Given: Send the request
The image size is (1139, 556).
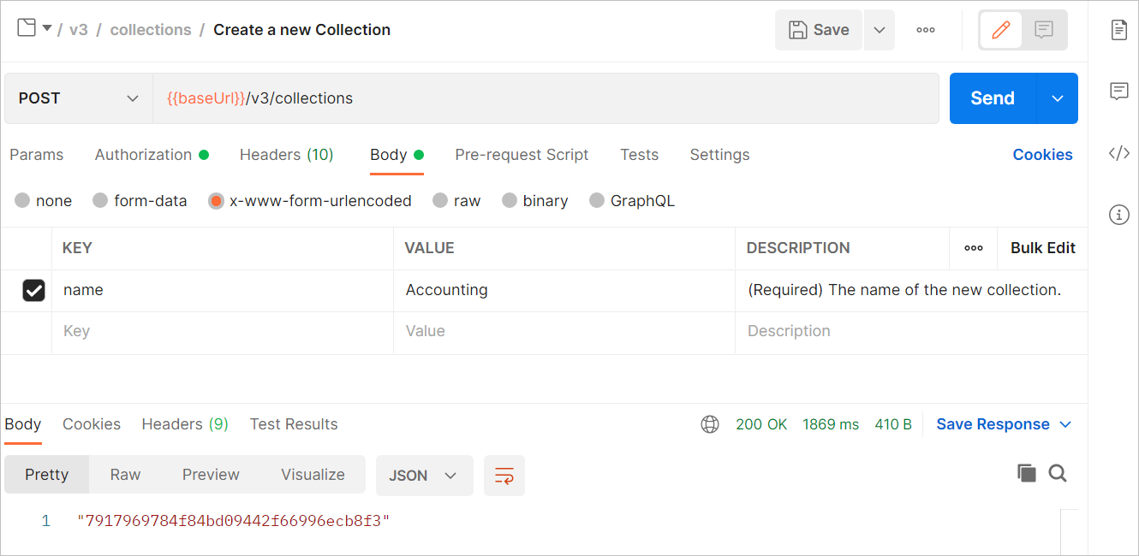Looking at the screenshot, I should 992,98.
